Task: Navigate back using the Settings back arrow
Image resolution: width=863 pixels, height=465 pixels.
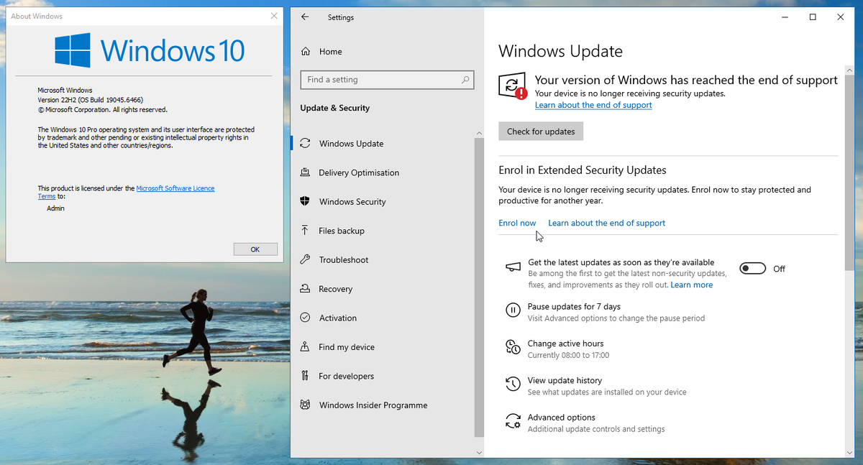Action: 304,17
